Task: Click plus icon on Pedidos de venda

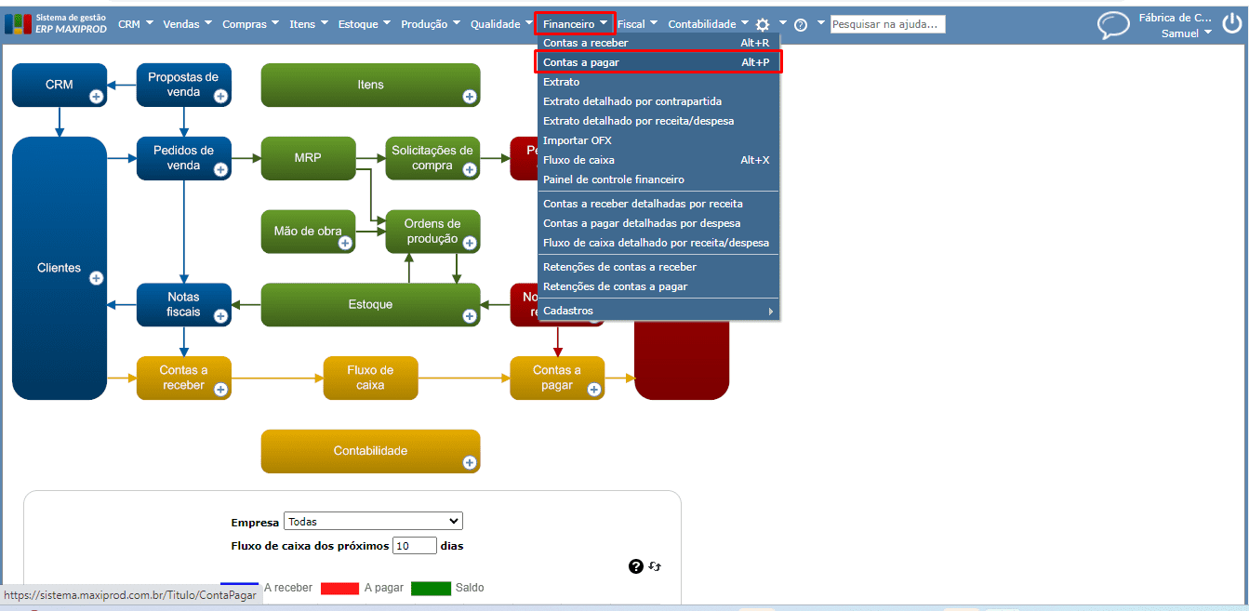Action: pyautogui.click(x=220, y=169)
